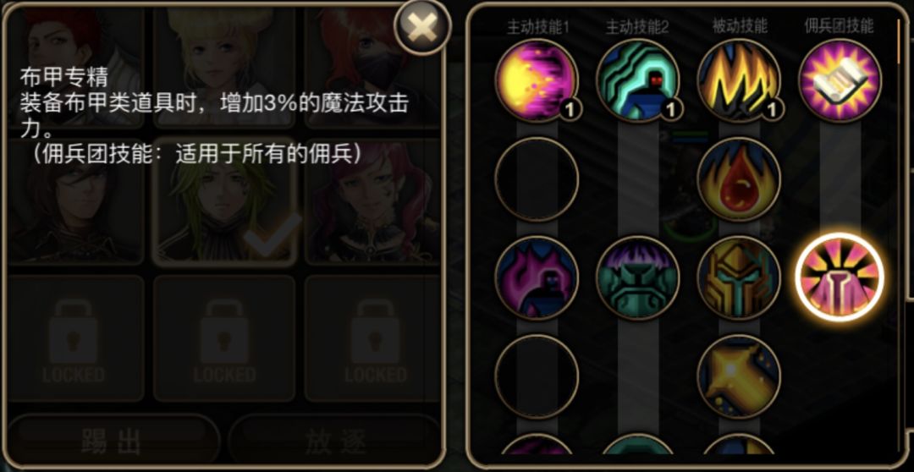Click the empty skill slot under fireball

[537, 178]
